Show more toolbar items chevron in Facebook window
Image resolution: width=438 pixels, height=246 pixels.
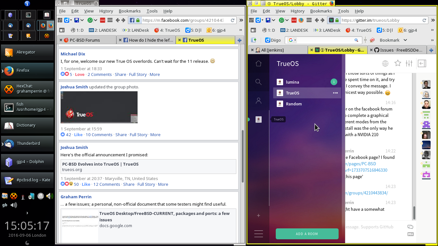pyautogui.click(x=241, y=20)
